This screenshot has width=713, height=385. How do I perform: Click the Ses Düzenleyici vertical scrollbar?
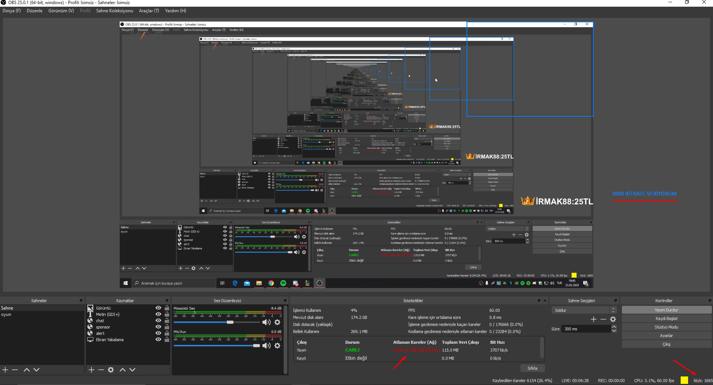pos(285,339)
